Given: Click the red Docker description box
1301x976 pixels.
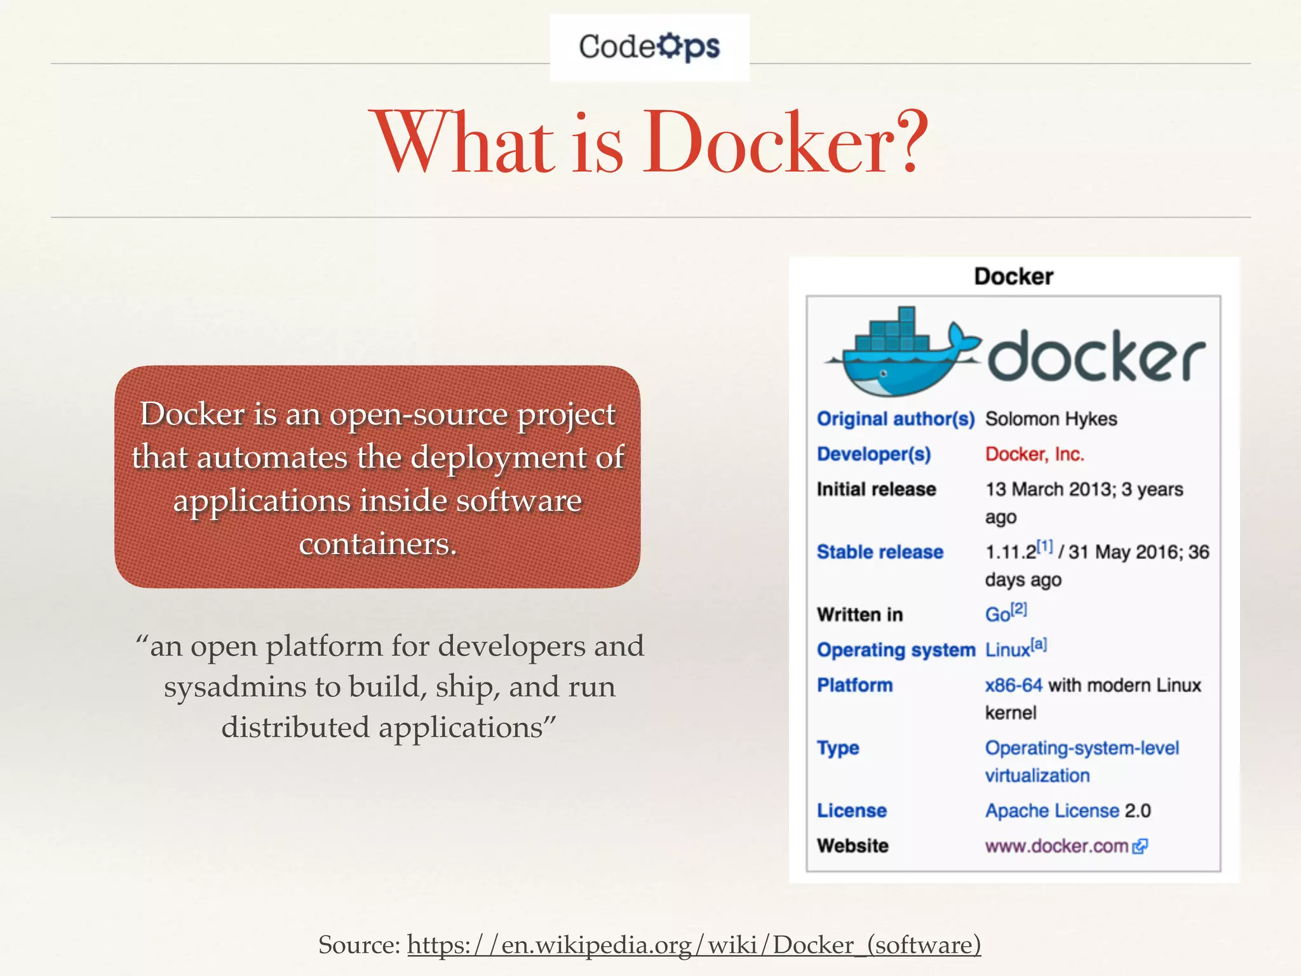Looking at the screenshot, I should click(x=377, y=477).
